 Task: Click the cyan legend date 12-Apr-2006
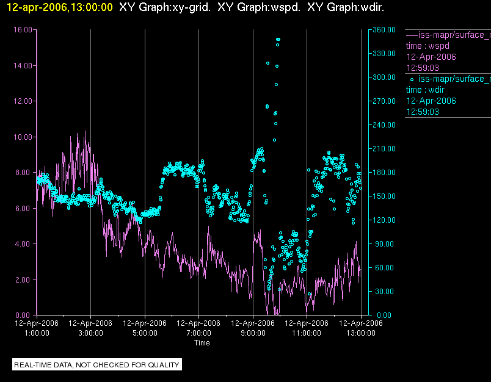click(431, 101)
